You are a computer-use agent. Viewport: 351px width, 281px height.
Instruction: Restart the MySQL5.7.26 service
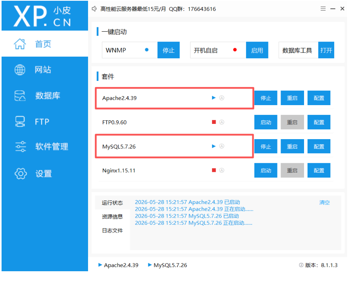pyautogui.click(x=292, y=147)
